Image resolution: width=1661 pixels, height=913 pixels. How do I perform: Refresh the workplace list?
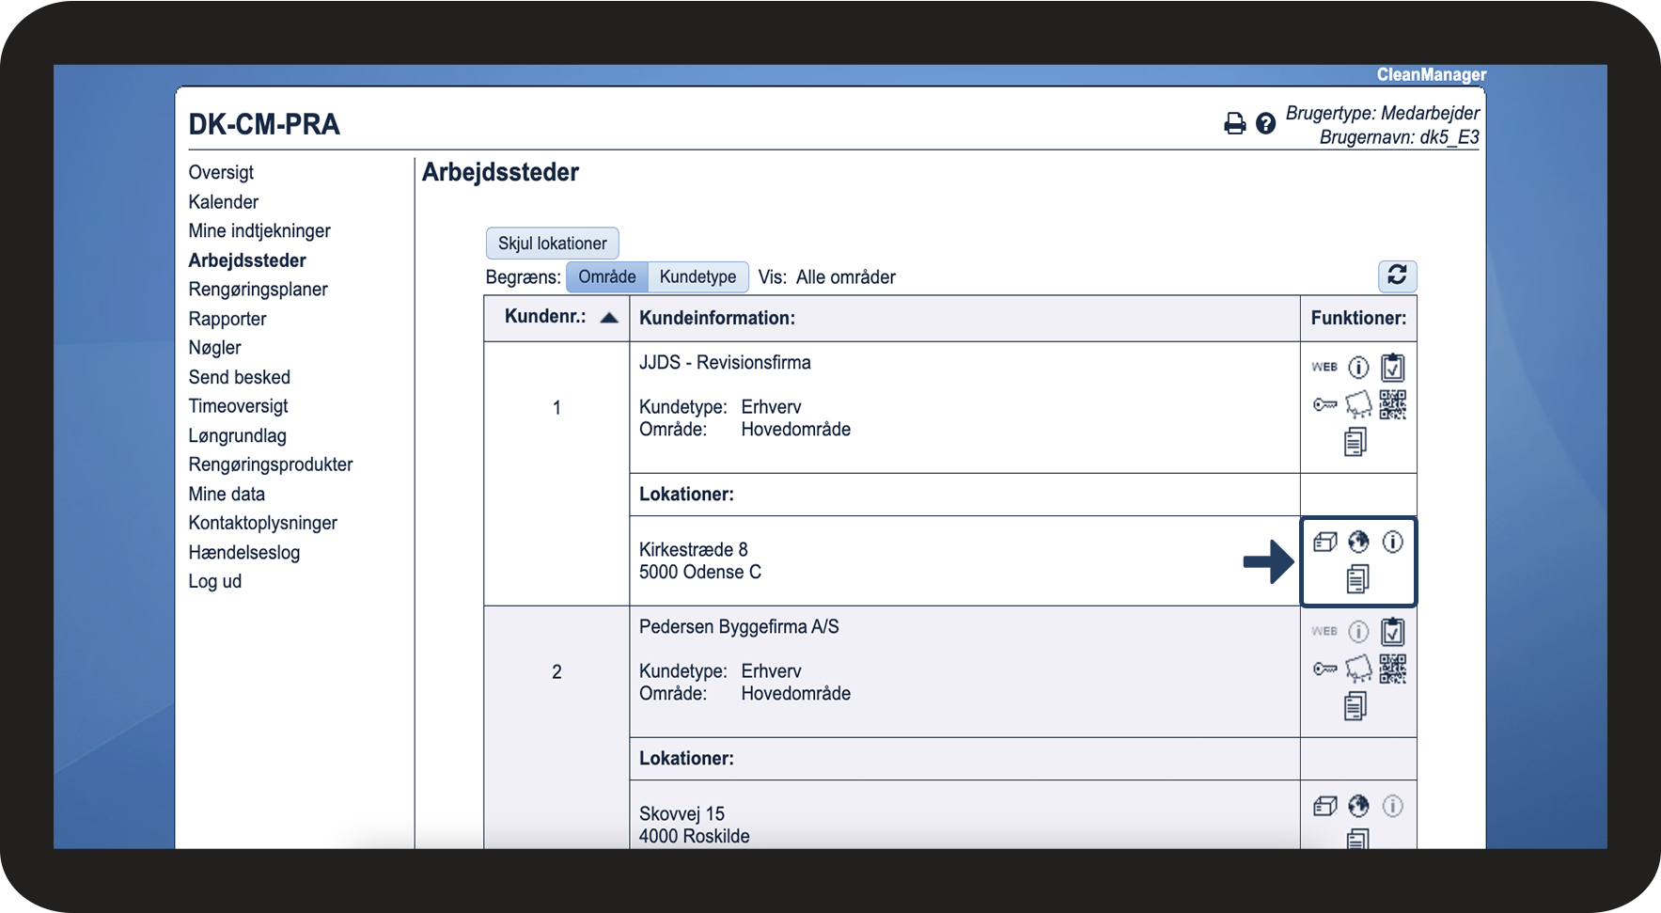[x=1397, y=275]
